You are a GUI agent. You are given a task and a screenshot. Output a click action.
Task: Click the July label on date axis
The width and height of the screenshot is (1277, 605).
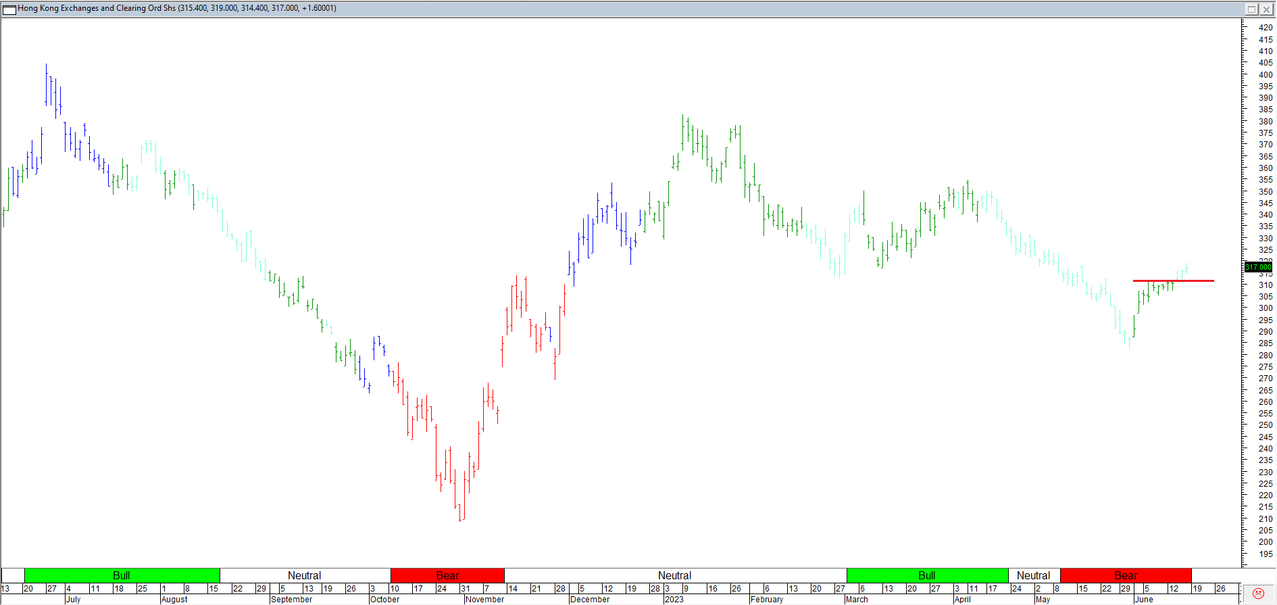pos(73,600)
